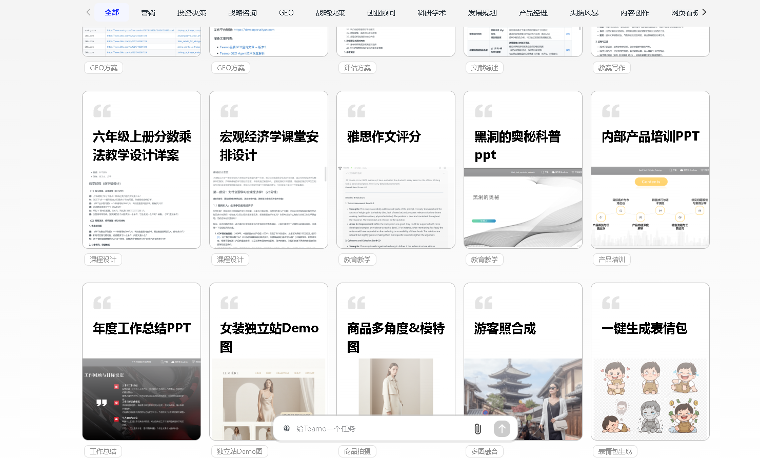760x458 pixels.
Task: Open the 一键生成表情包 case card
Action: 650,362
